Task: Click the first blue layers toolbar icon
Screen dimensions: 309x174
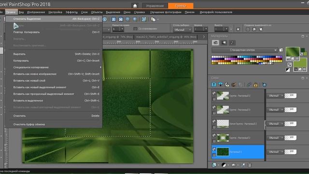Action: (214, 85)
